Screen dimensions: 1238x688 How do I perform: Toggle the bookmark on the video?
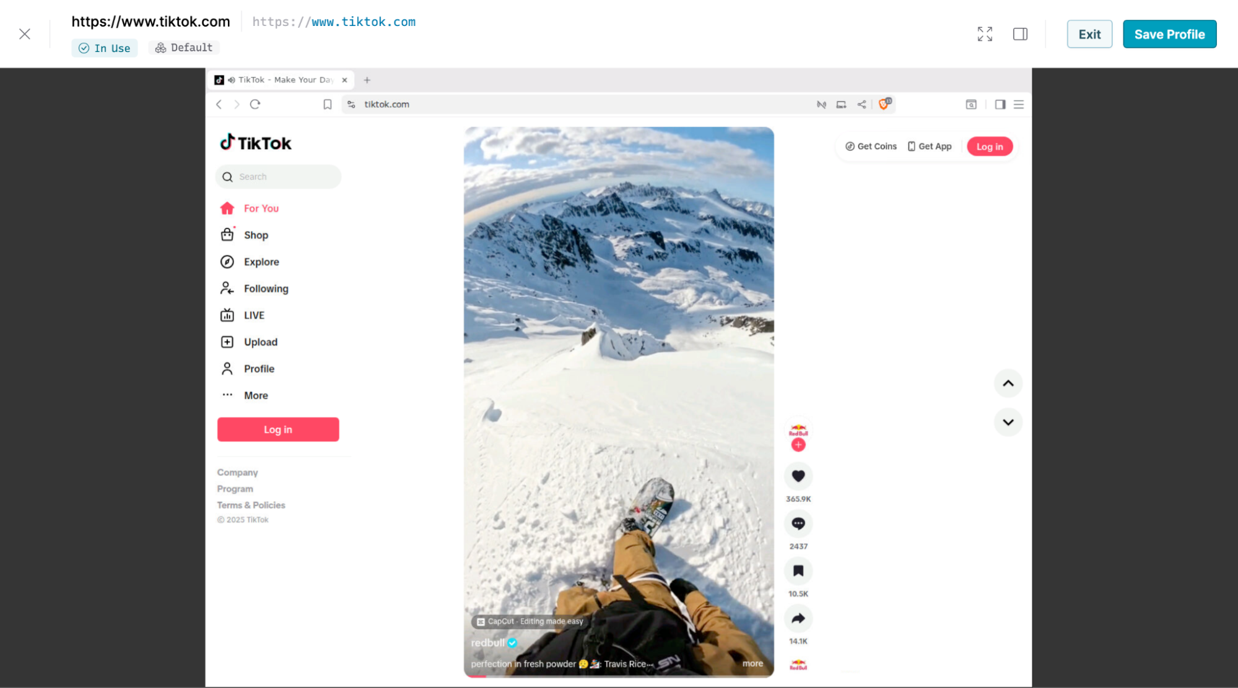click(798, 570)
